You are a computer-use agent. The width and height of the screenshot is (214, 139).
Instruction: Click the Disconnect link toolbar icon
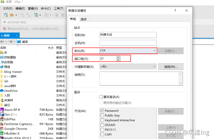click(x=28, y=15)
